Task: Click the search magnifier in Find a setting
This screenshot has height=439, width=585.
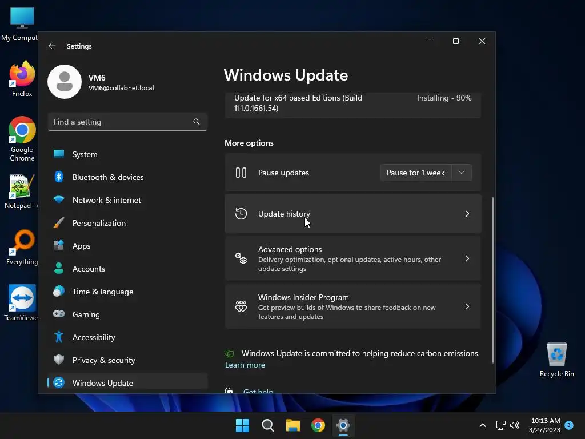Action: [x=197, y=122]
